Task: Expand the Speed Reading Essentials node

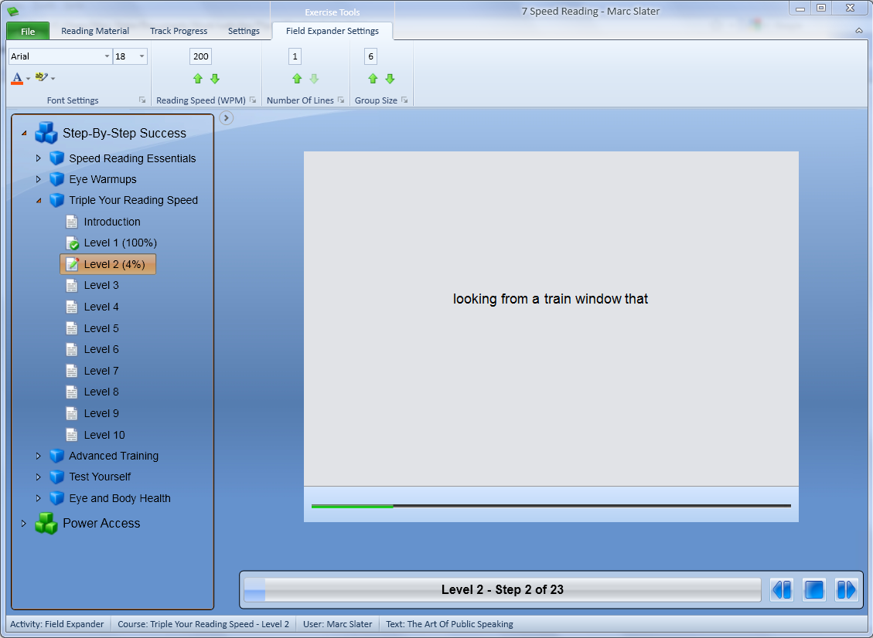Action: click(39, 158)
